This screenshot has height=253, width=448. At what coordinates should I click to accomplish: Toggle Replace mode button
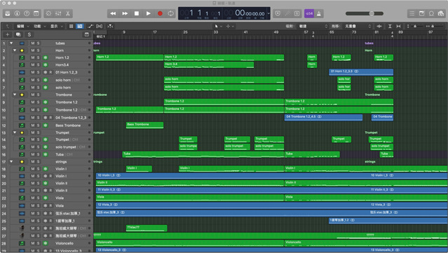pyautogui.click(x=278, y=13)
